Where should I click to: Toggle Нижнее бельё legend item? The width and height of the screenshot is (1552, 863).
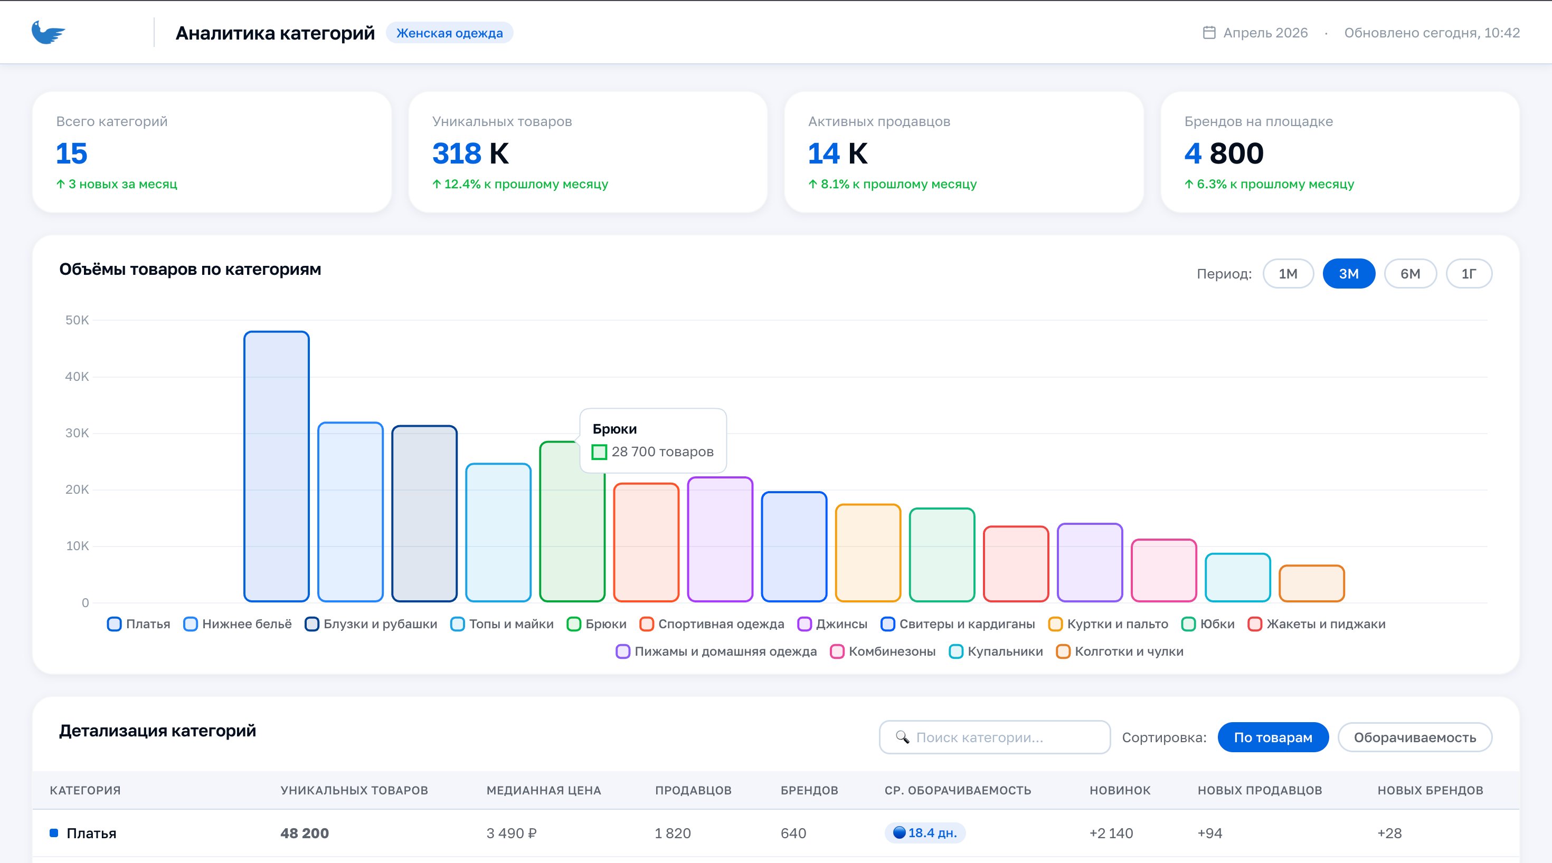[x=238, y=624]
